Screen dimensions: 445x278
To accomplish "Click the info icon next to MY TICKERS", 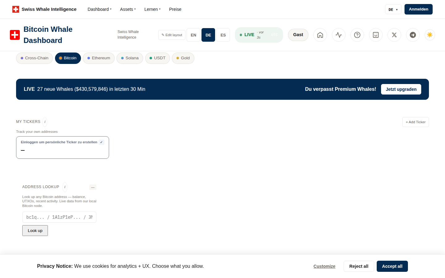I will pyautogui.click(x=45, y=122).
